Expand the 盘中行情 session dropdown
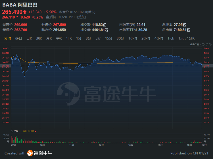The height and width of the screenshot is (159, 213). [x=196, y=44]
